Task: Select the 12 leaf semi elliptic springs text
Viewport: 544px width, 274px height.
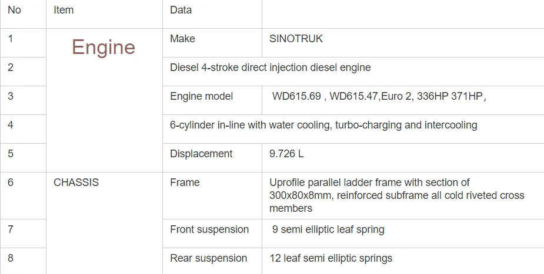Action: pos(332,258)
